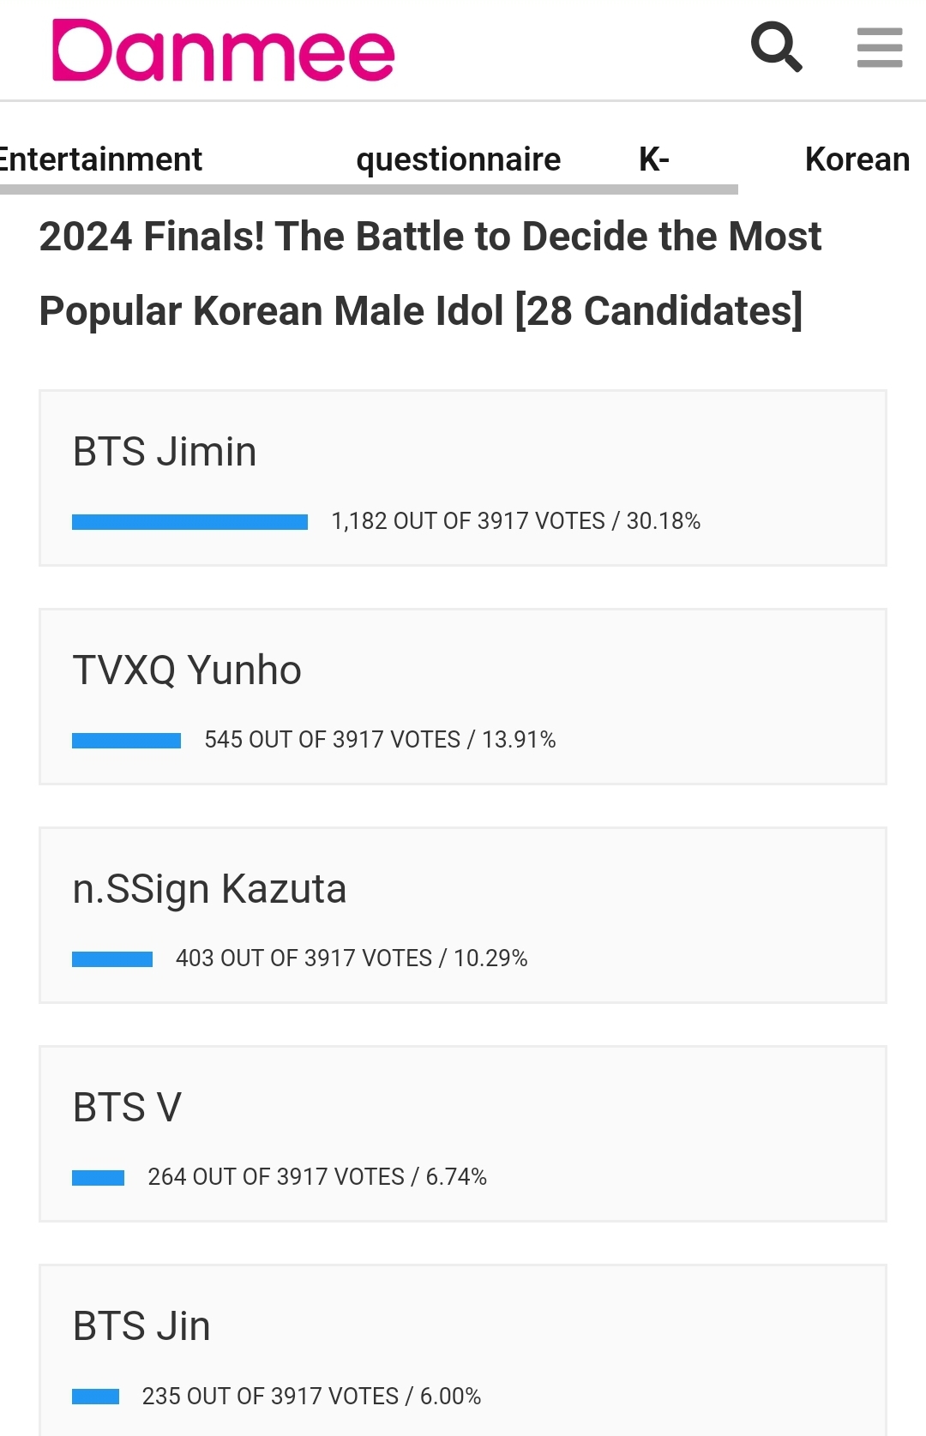Select the Korean tab
926x1436 pixels.
pos(857,159)
